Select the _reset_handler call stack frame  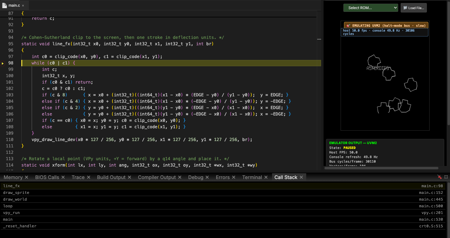(223, 226)
